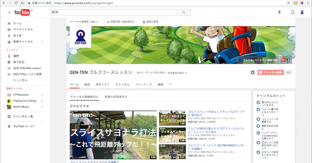Open the hamburger guide menu

[9, 12]
